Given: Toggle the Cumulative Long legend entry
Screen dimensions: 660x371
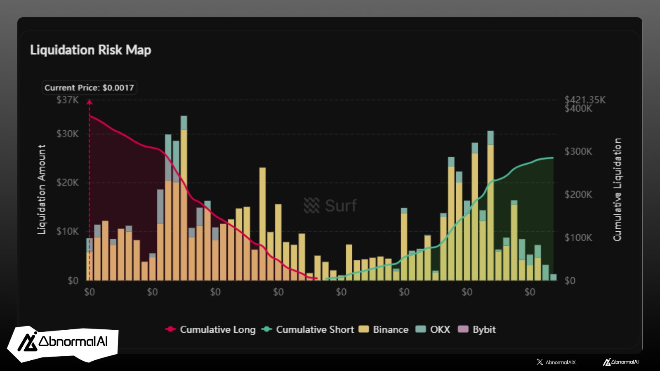Looking at the screenshot, I should (210, 329).
